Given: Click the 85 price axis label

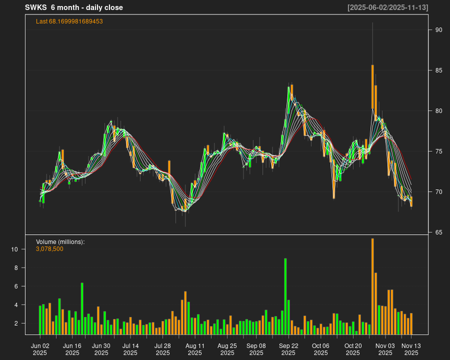Looking at the screenshot, I should [x=438, y=70].
